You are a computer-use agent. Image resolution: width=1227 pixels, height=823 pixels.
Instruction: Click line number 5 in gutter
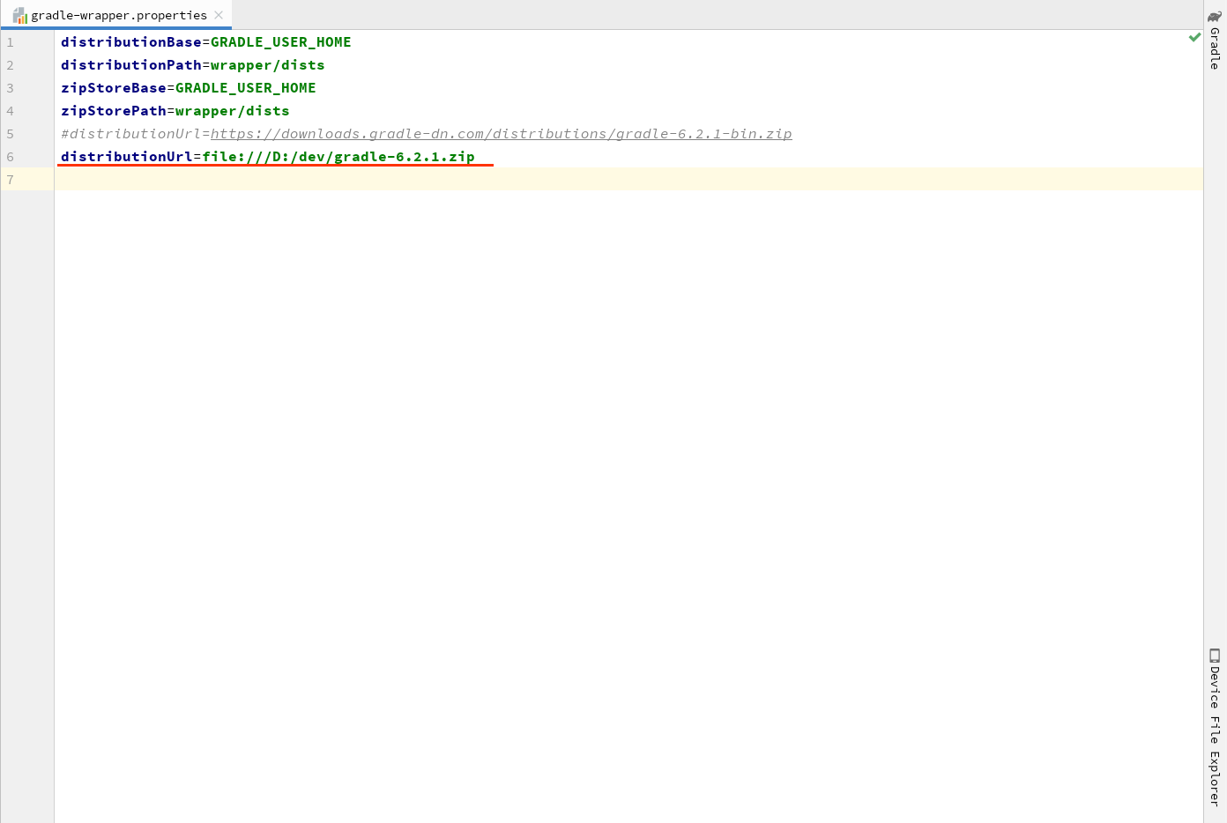[10, 134]
